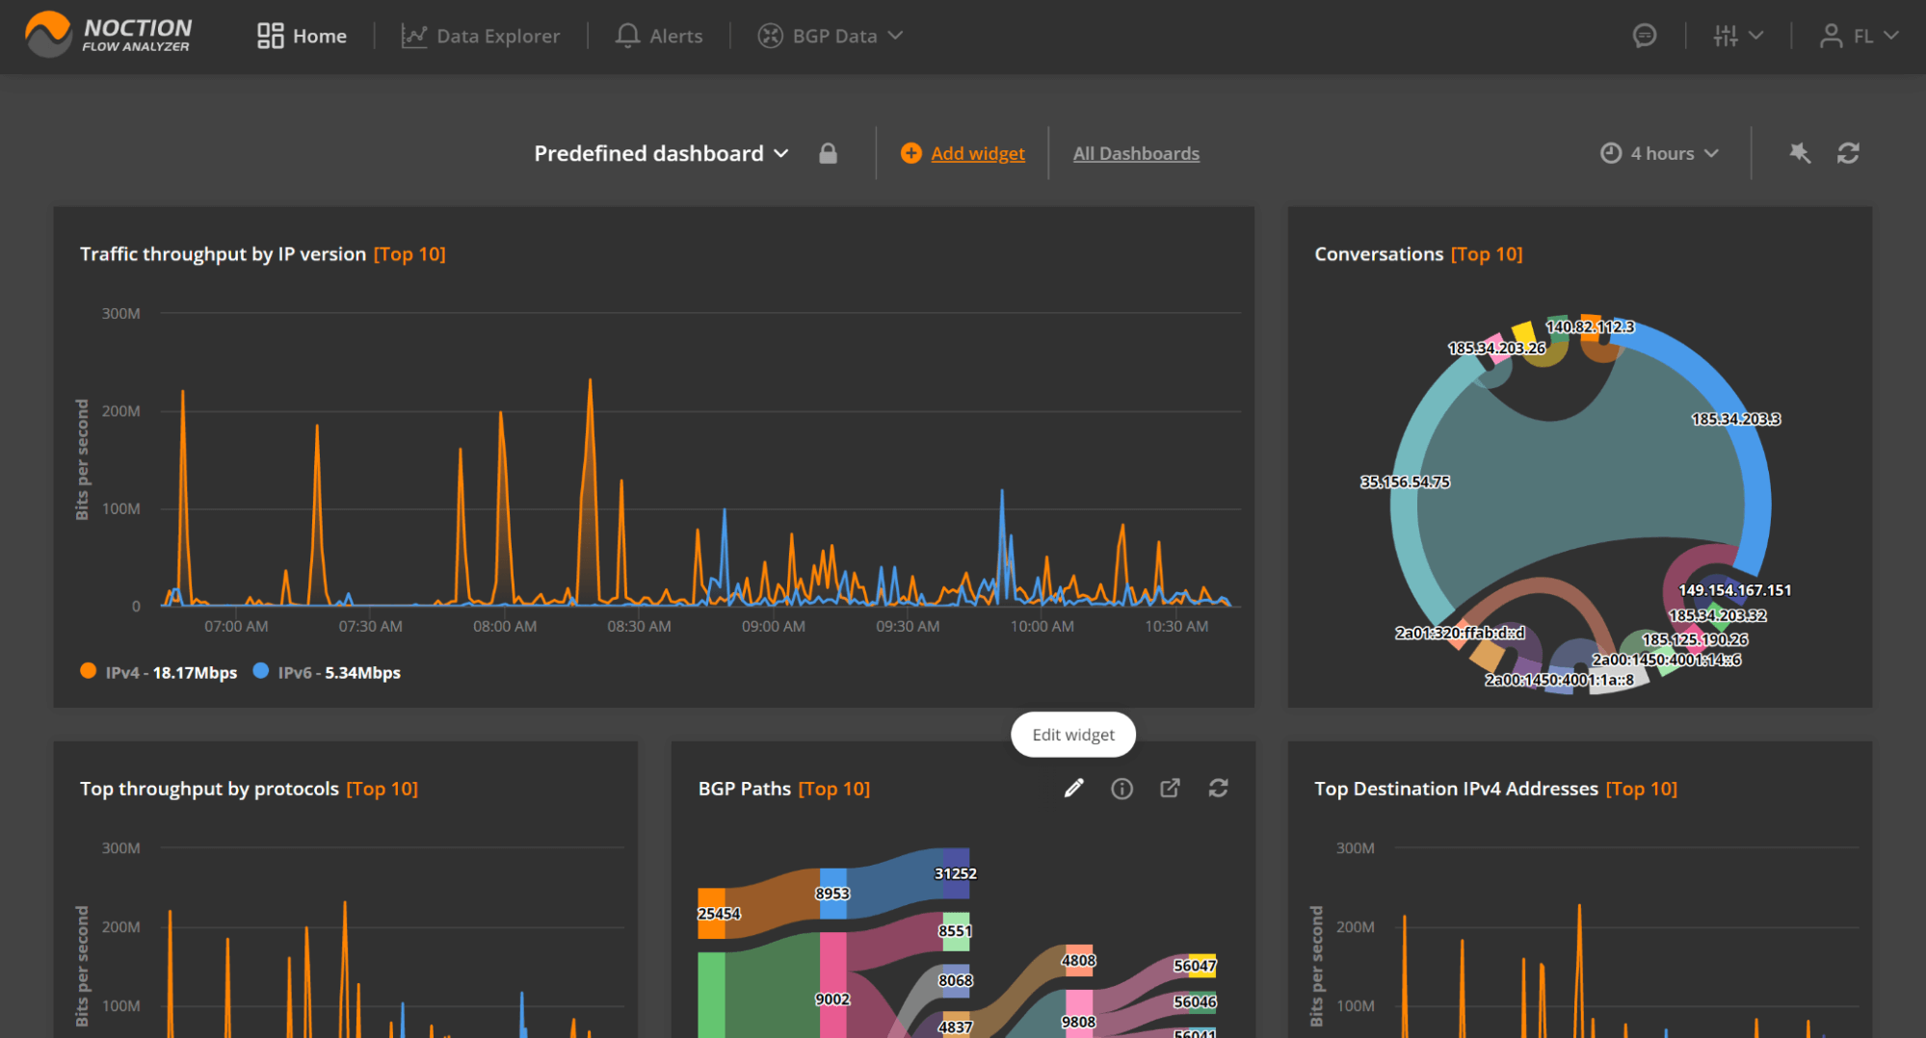
Task: Select the 140.82.112.3 conversation node
Action: coord(1590,326)
